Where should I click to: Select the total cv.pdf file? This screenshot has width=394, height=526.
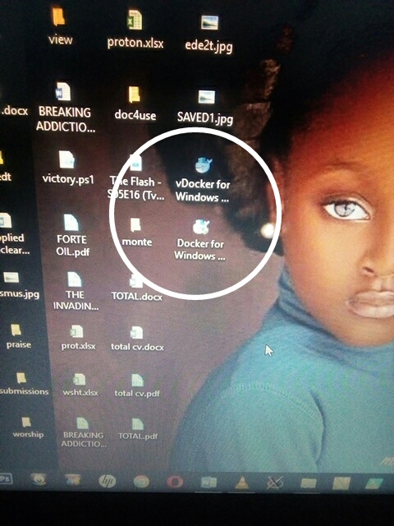[x=137, y=385]
